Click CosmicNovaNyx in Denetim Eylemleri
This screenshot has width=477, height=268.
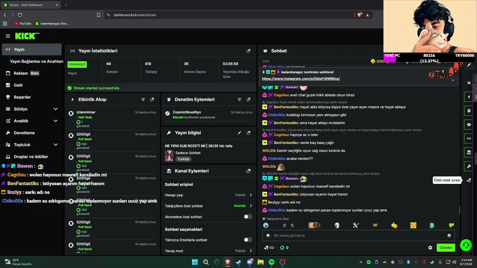pos(187,112)
